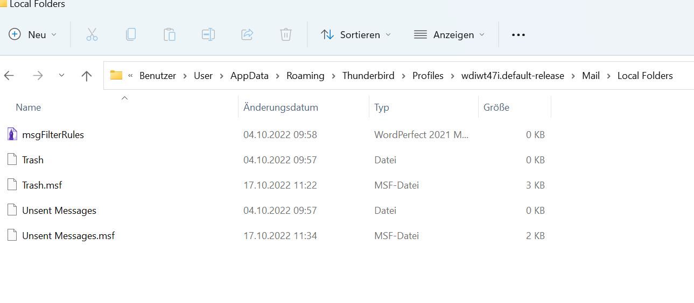The height and width of the screenshot is (303, 694).
Task: Select the Unsent Messages.msf file
Action: pyautogui.click(x=68, y=236)
